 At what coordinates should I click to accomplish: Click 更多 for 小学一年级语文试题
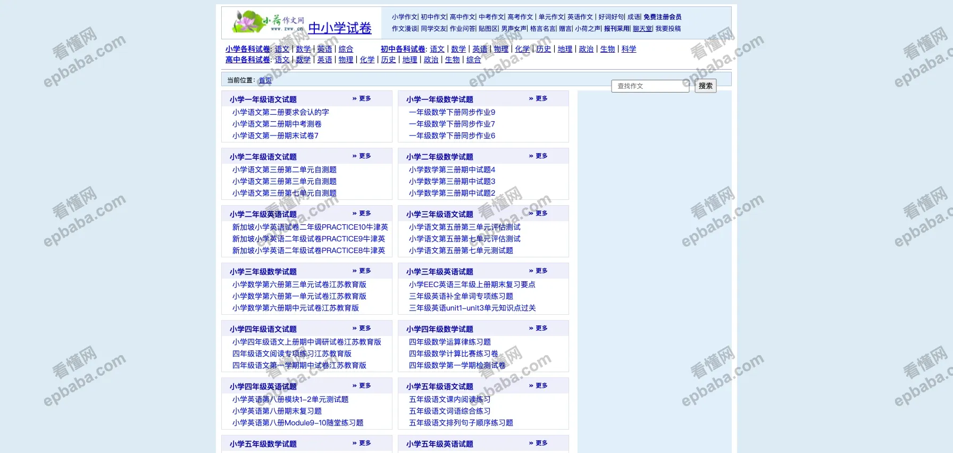click(365, 98)
